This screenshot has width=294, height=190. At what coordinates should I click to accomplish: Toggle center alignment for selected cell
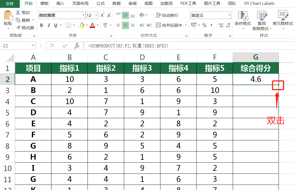click(x=125, y=25)
